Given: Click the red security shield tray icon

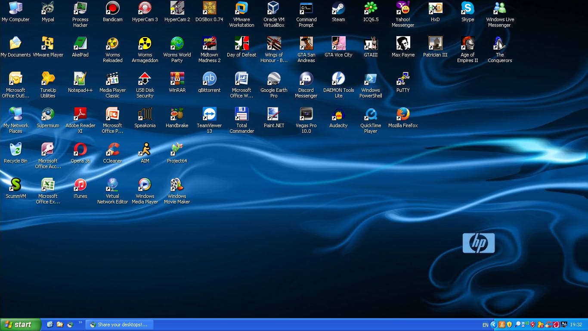Looking at the screenshot, I should pyautogui.click(x=532, y=325).
